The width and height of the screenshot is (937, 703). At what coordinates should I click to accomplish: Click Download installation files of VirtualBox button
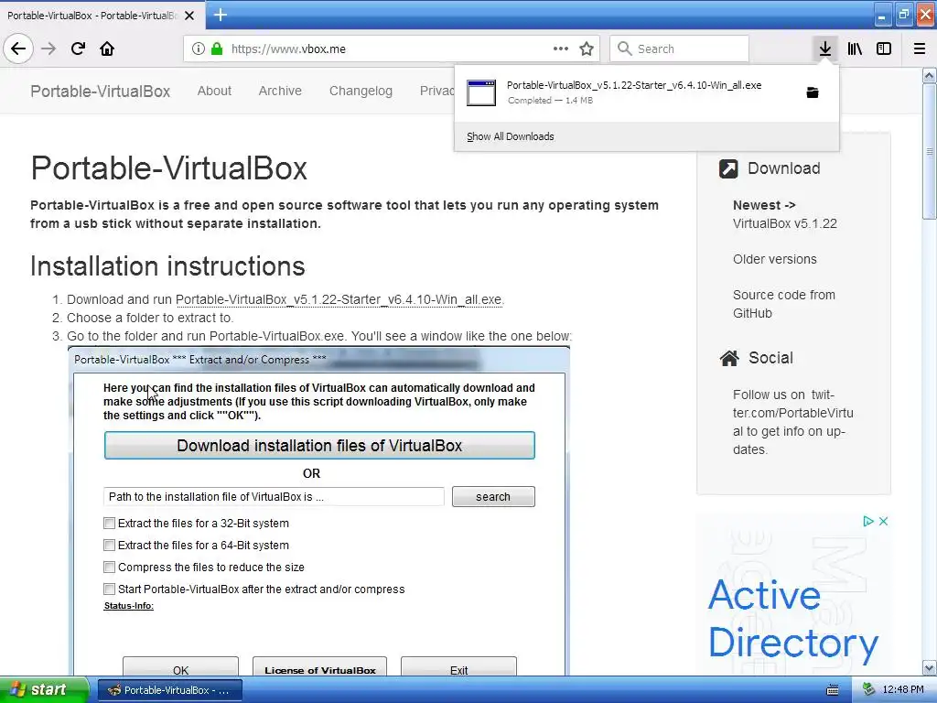(319, 446)
